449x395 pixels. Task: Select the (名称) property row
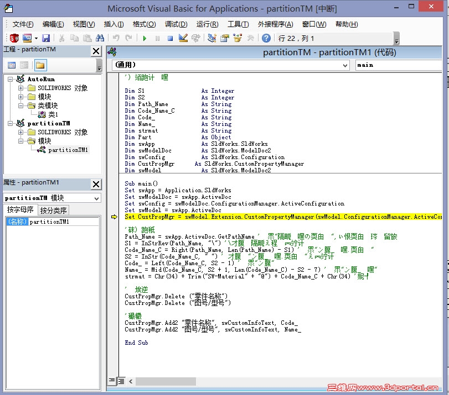pyautogui.click(x=53, y=222)
